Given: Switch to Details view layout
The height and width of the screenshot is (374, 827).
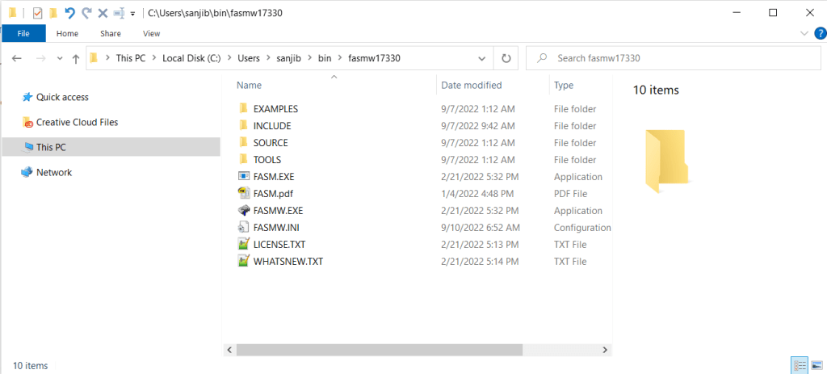Looking at the screenshot, I should [799, 366].
